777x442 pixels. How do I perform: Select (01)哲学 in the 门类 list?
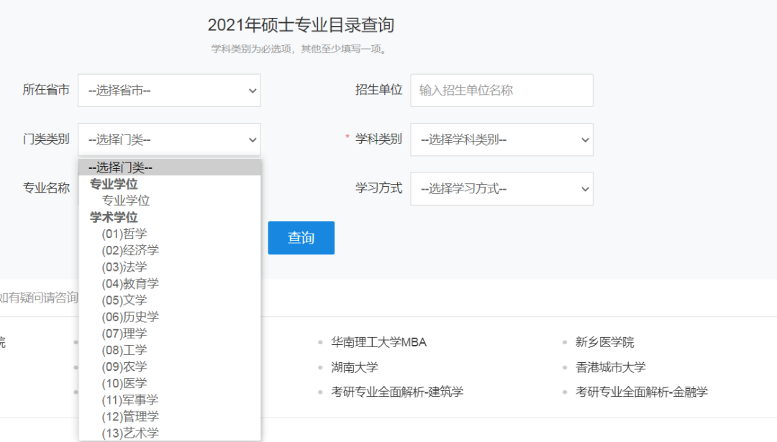click(128, 233)
